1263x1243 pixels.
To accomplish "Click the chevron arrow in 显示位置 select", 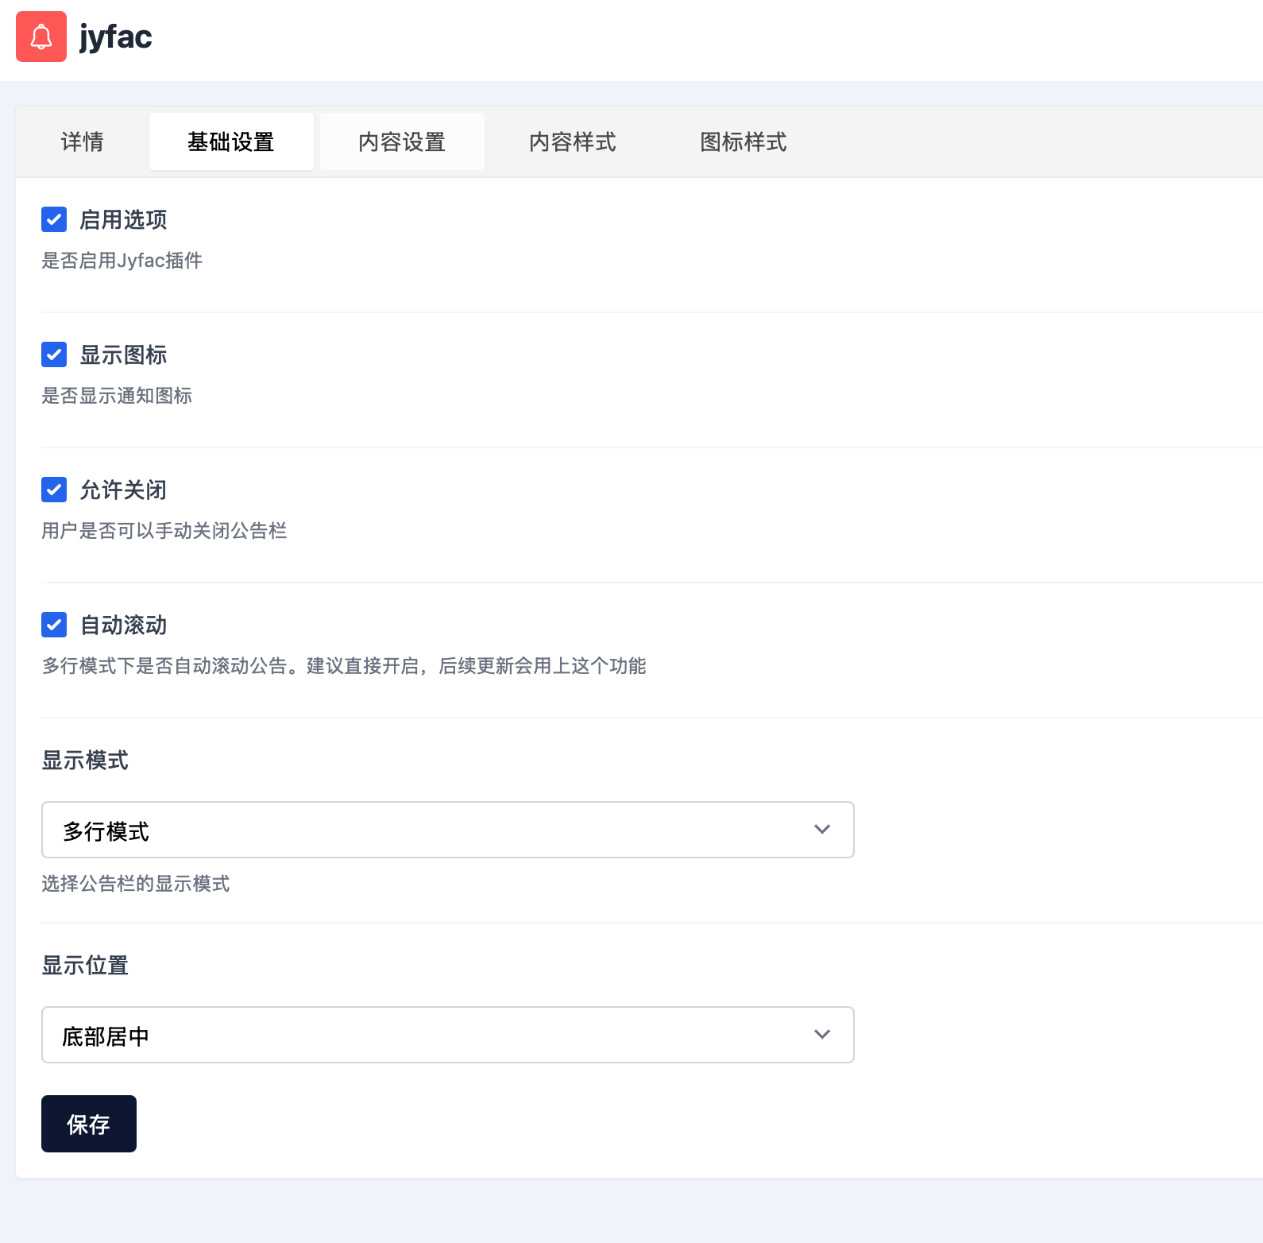I will click(x=822, y=1035).
